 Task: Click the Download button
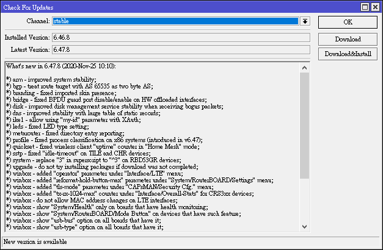click(x=348, y=39)
